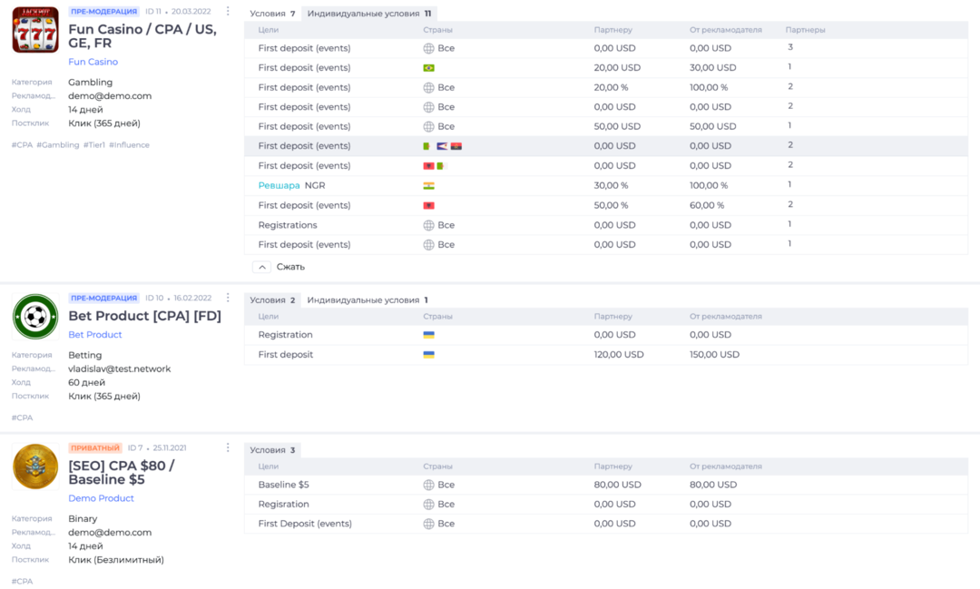Open three-dot menu for Bet Product offer
Image resolution: width=980 pixels, height=589 pixels.
[x=228, y=298]
